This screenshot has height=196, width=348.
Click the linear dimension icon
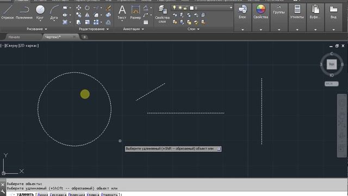point(146,8)
